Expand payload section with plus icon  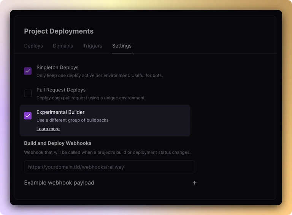pyautogui.click(x=194, y=183)
